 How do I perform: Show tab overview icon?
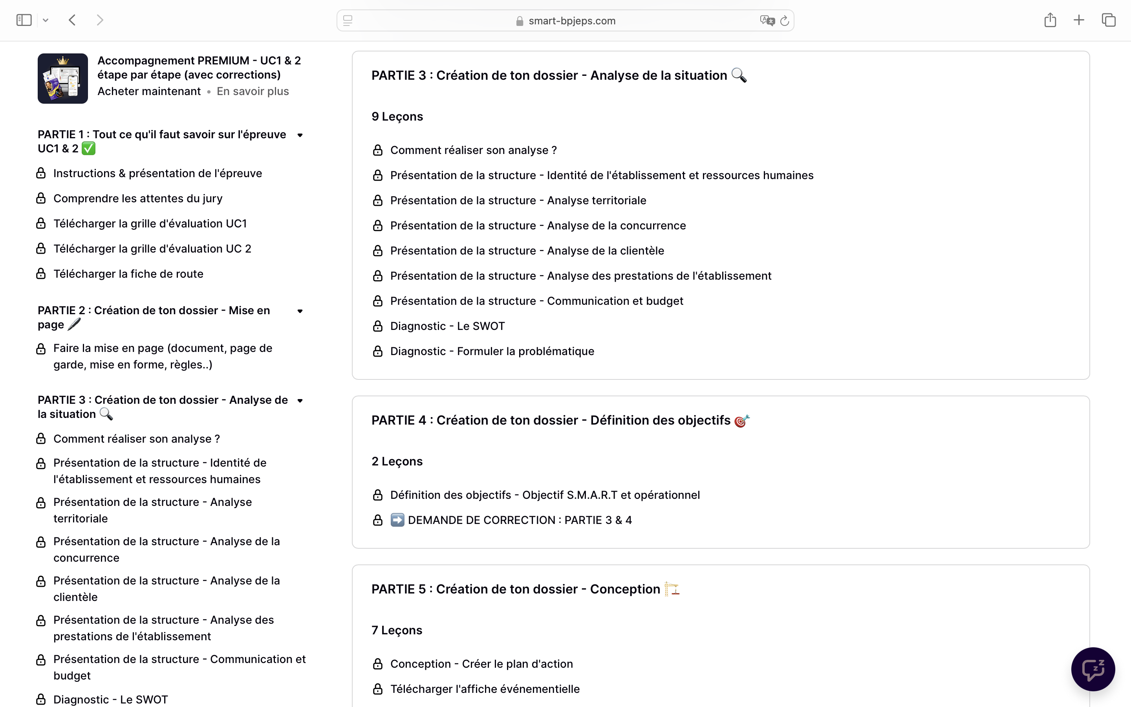tap(1109, 20)
